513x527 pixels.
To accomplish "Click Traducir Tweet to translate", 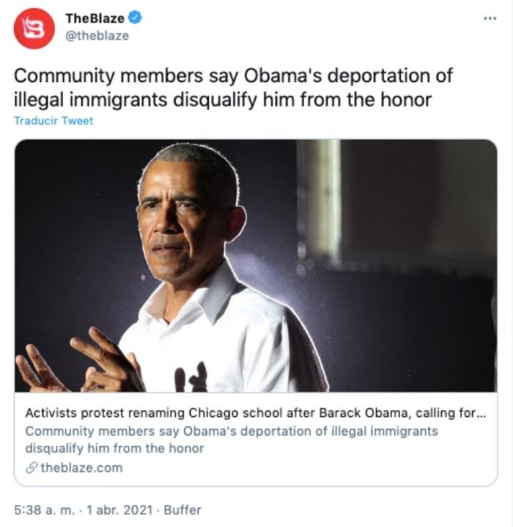I will 53,121.
